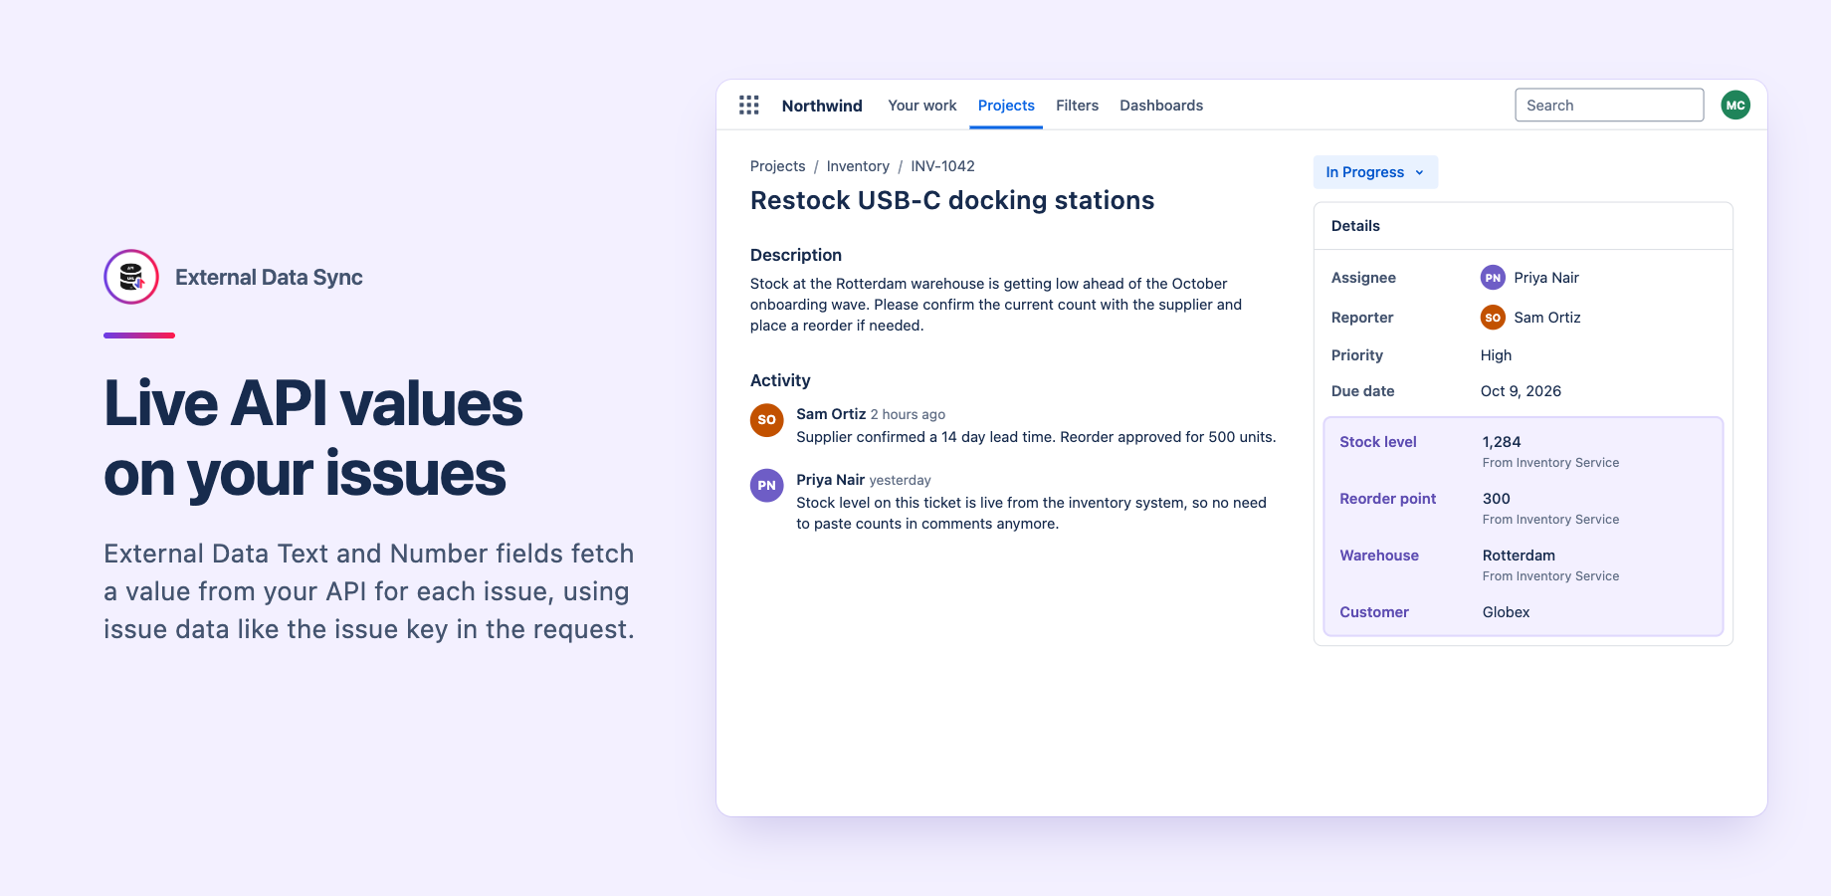Viewport: 1831px width, 896px height.
Task: Click the Warehouse value Rotterdam
Action: tap(1519, 556)
